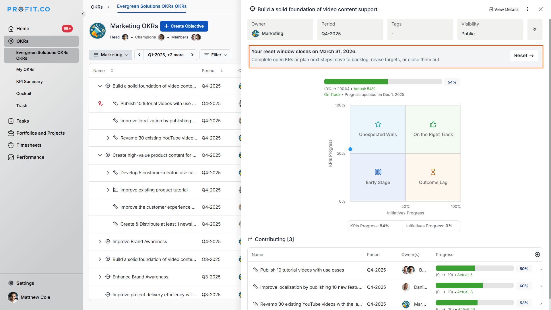551x310 pixels.
Task: Expand the double-chevron details toggle beside Visibility
Action: pyautogui.click(x=535, y=29)
